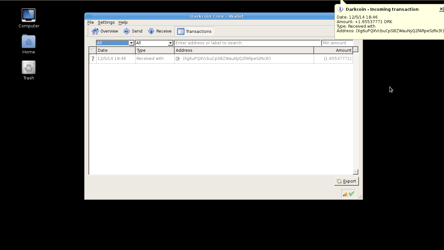Focus the address or label search field
444x250 pixels.
[x=247, y=43]
